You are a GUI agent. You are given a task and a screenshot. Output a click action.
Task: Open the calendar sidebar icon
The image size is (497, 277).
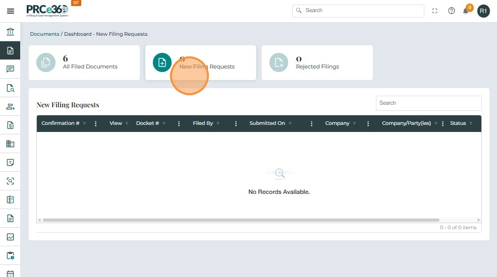[10, 274]
